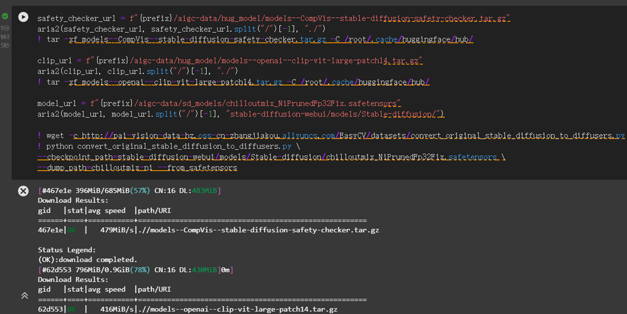
Task: Click the aria2(clip_url...) call line
Action: coord(137,71)
